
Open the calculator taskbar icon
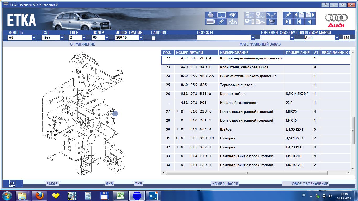[88, 196]
